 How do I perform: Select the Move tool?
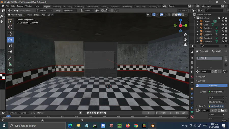click(x=10, y=34)
